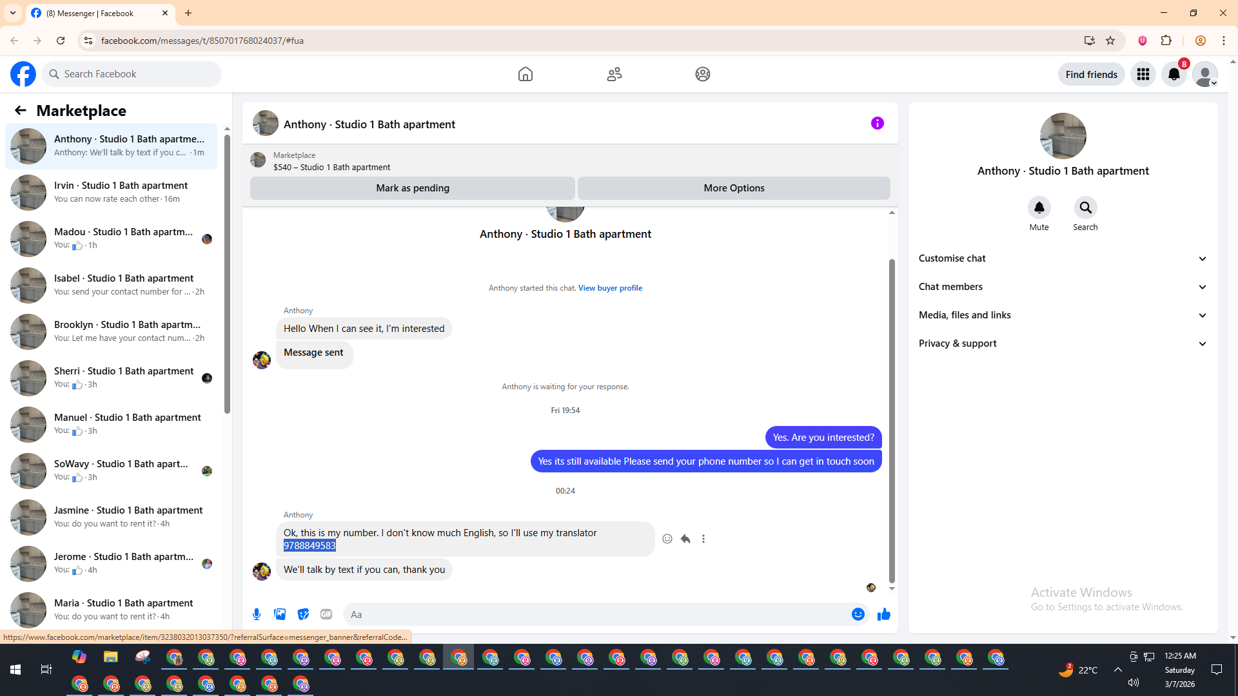Attach a photo using image icon
The width and height of the screenshot is (1238, 696).
280,614
